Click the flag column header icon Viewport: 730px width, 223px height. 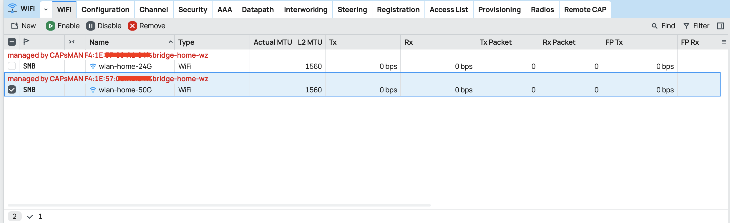26,42
